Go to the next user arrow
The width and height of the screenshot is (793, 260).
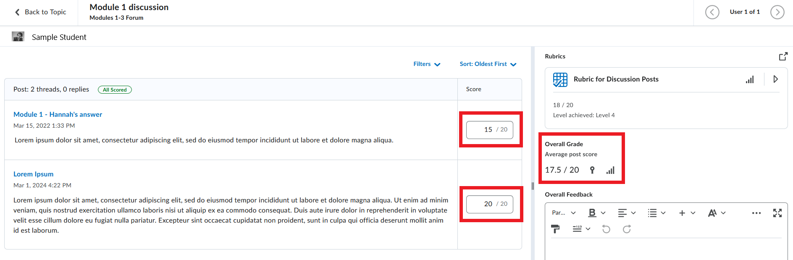pyautogui.click(x=777, y=12)
